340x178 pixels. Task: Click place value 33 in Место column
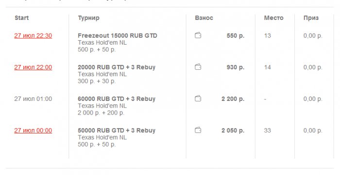coord(267,130)
